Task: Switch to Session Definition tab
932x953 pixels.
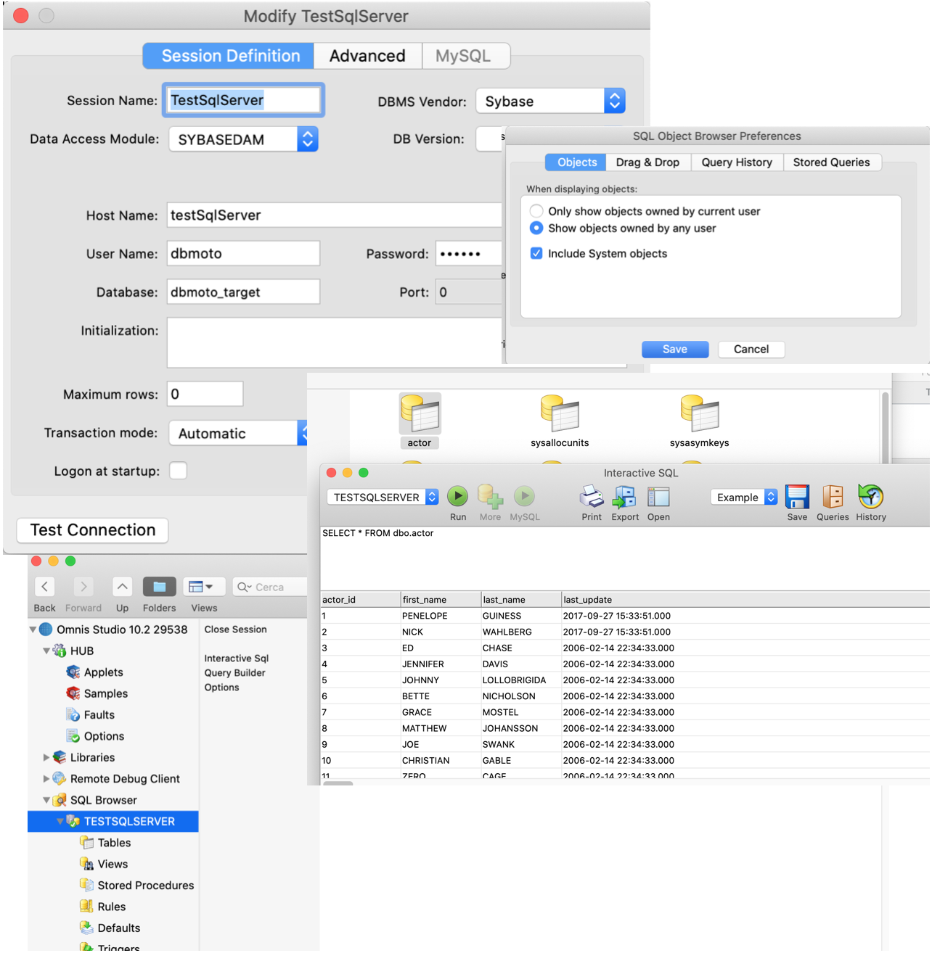Action: click(x=229, y=56)
